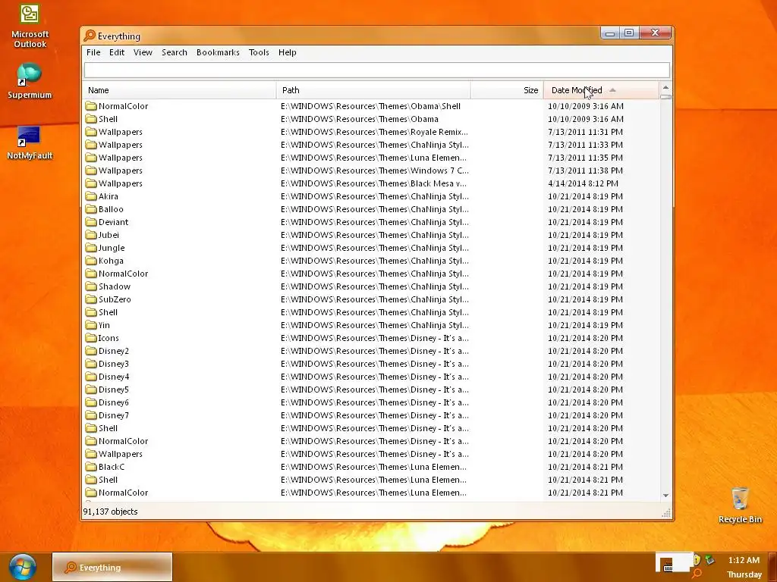The width and height of the screenshot is (777, 582).
Task: Click the yellow security shield tray icon
Action: coord(697,560)
